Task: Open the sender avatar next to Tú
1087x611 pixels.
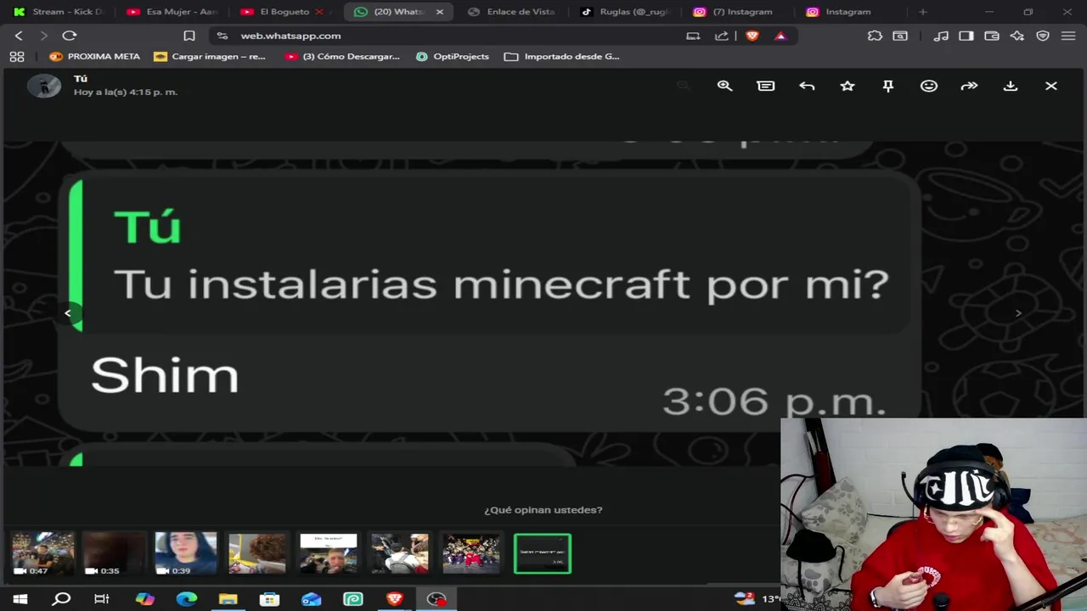Action: [x=44, y=86]
